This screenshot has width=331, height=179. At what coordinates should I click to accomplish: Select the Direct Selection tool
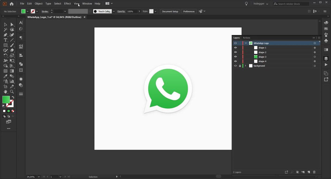[12, 25]
